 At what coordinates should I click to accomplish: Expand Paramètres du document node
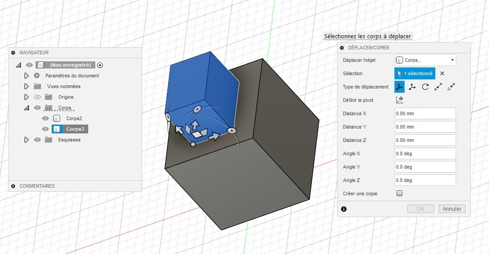27,76
